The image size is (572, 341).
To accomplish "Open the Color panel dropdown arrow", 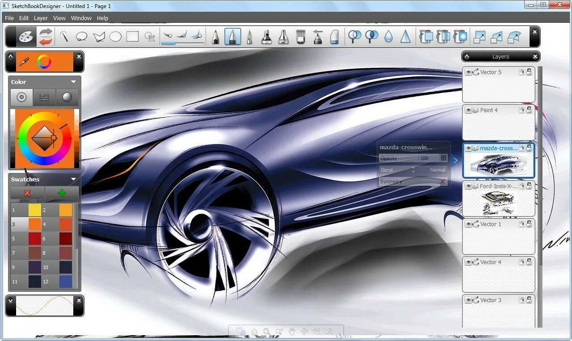I will point(73,82).
